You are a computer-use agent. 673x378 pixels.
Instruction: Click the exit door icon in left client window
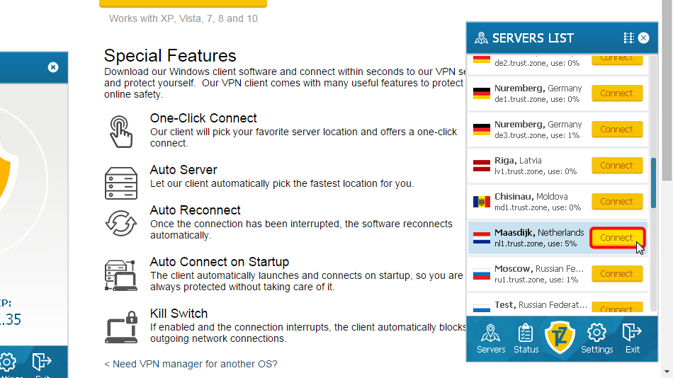tap(42, 362)
